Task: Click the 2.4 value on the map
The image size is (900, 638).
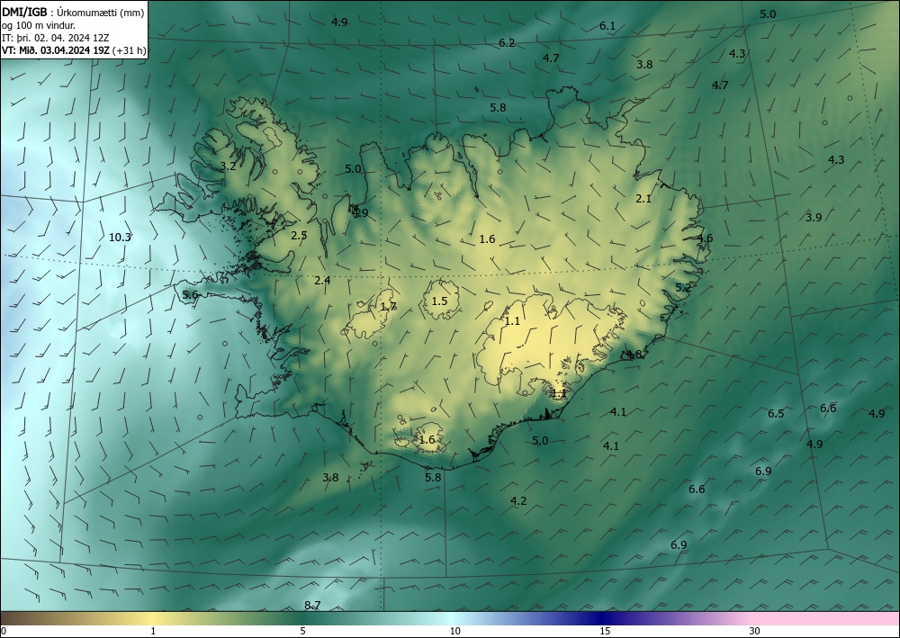Action: pos(322,281)
